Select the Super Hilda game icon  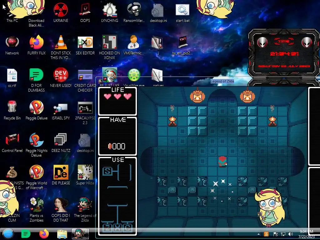click(x=85, y=175)
